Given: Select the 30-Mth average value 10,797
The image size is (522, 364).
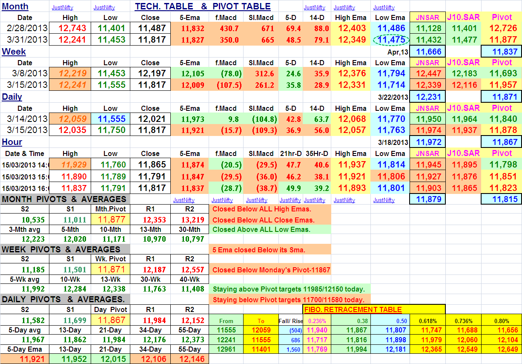Looking at the screenshot, I should 190,240.
